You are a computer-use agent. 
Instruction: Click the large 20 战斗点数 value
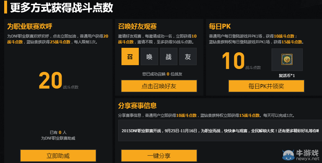pyautogui.click(x=50, y=80)
